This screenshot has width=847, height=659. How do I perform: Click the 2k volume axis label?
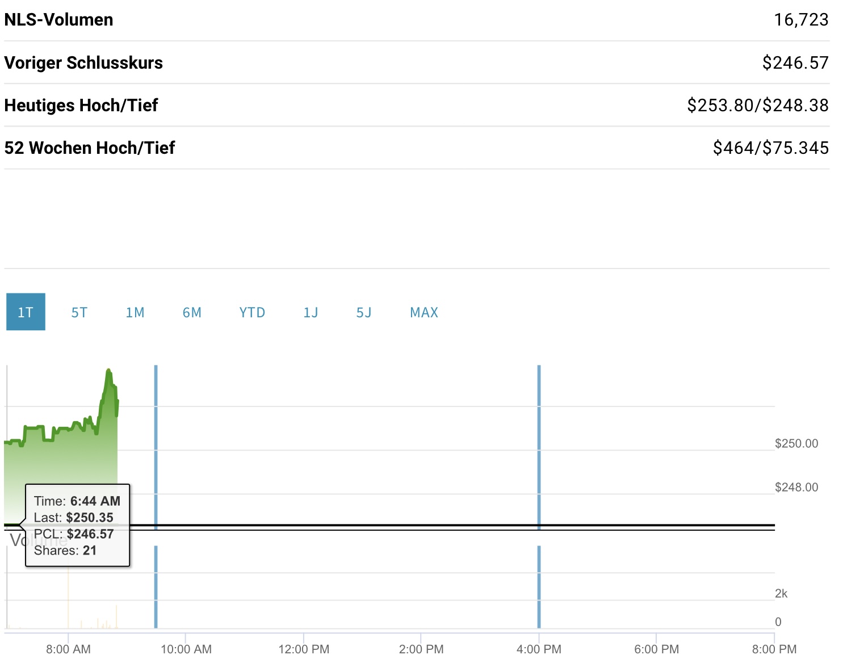(781, 593)
